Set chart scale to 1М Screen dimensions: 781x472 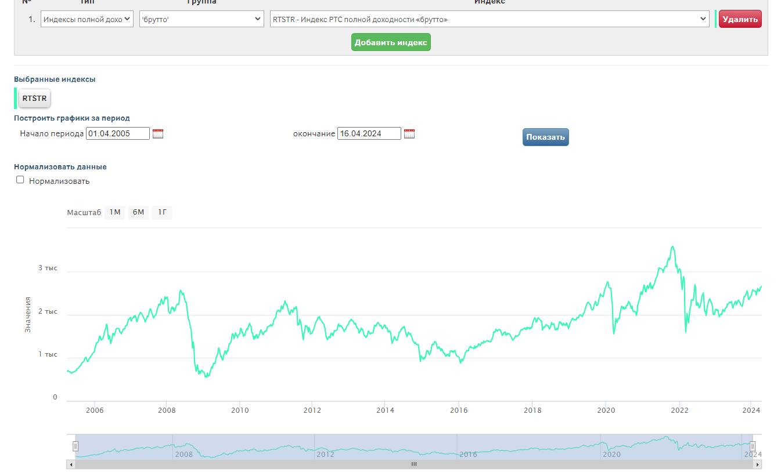pos(115,212)
